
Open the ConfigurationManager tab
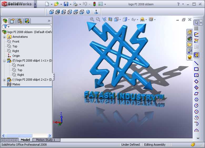[20, 21]
